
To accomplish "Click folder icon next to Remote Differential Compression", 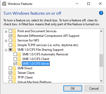I will pyautogui.click(x=14, y=36).
